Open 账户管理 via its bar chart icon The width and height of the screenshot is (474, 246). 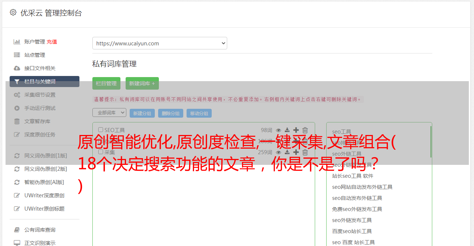click(17, 42)
